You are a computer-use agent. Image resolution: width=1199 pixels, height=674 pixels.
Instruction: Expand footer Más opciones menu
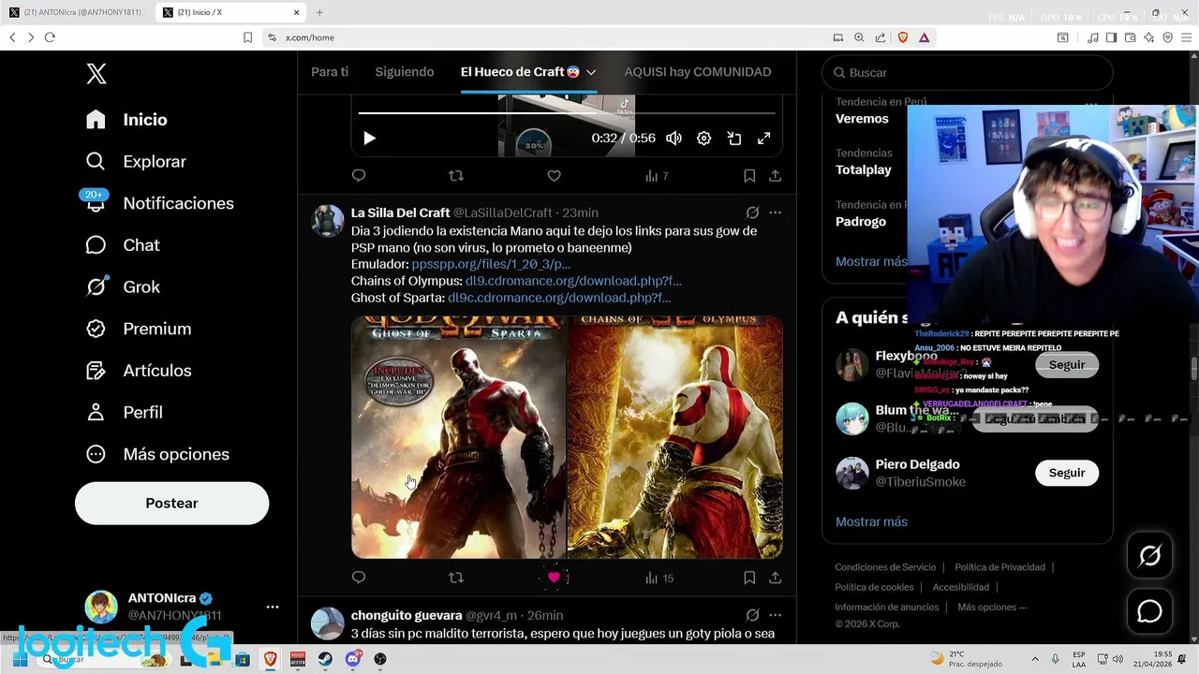click(x=992, y=608)
